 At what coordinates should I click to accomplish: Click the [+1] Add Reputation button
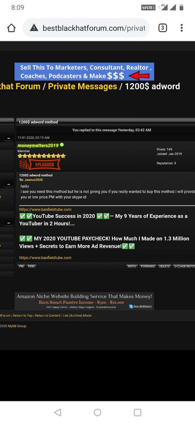pos(184,267)
